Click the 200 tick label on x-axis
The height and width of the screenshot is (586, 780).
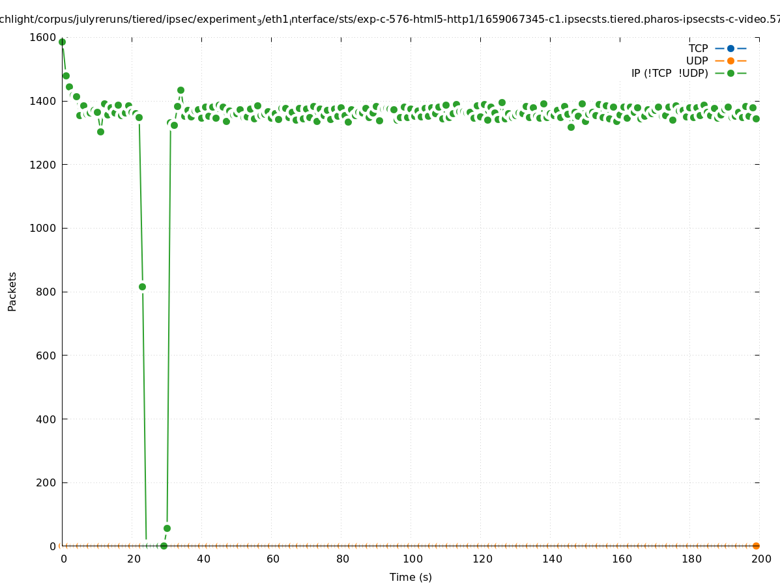point(760,559)
